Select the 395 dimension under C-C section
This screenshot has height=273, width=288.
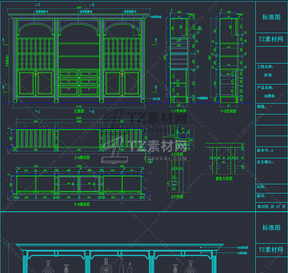(179, 106)
